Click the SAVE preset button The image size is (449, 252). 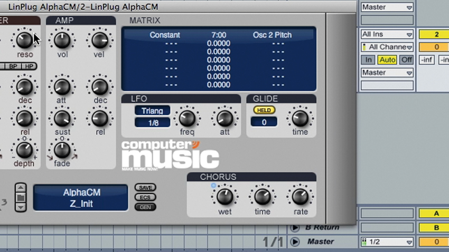tap(145, 188)
